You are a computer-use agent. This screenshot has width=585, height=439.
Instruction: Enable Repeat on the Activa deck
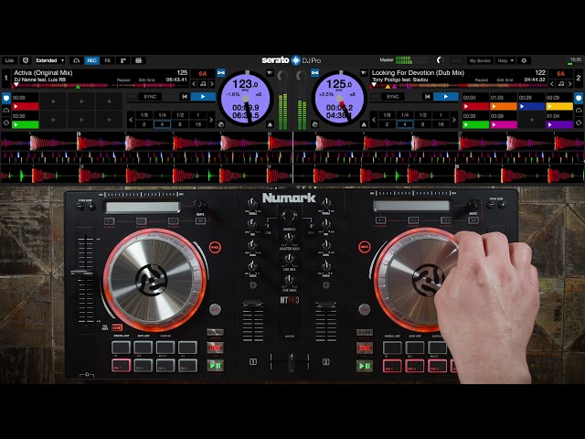pyautogui.click(x=123, y=80)
